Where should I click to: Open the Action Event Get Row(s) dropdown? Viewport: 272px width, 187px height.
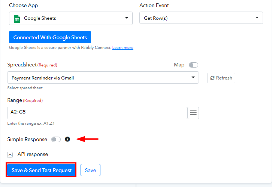tap(201, 18)
